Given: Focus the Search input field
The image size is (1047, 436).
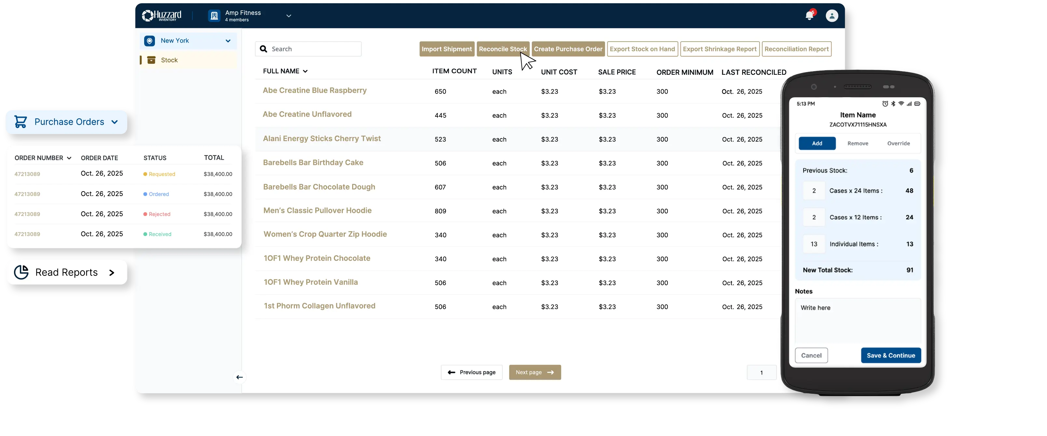Looking at the screenshot, I should pos(308,49).
